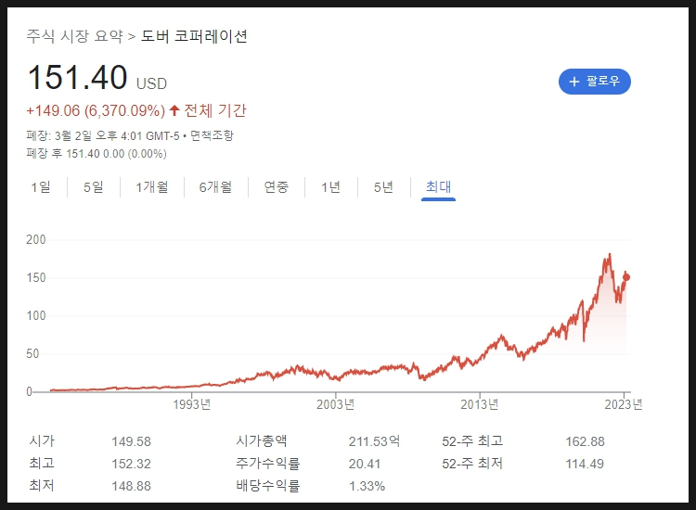Click the 팔로우 follow button

click(594, 82)
